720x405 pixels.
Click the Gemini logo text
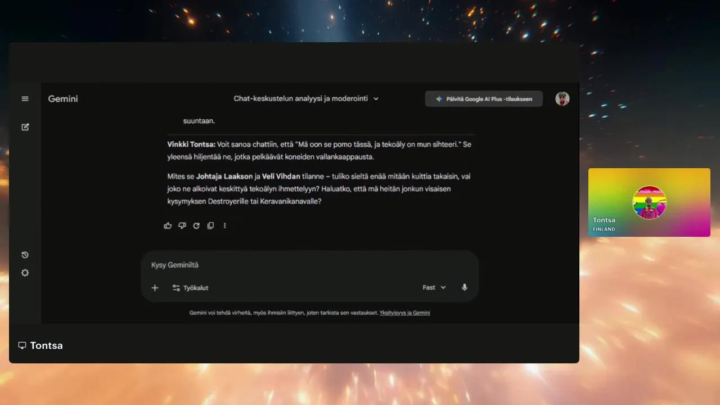(63, 98)
